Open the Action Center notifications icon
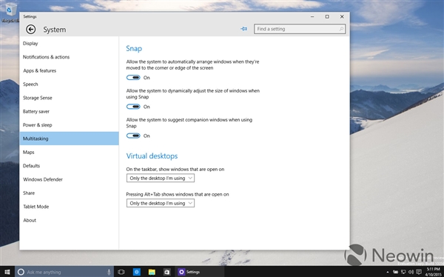Viewport: 444px width, 277px height. coord(419,272)
